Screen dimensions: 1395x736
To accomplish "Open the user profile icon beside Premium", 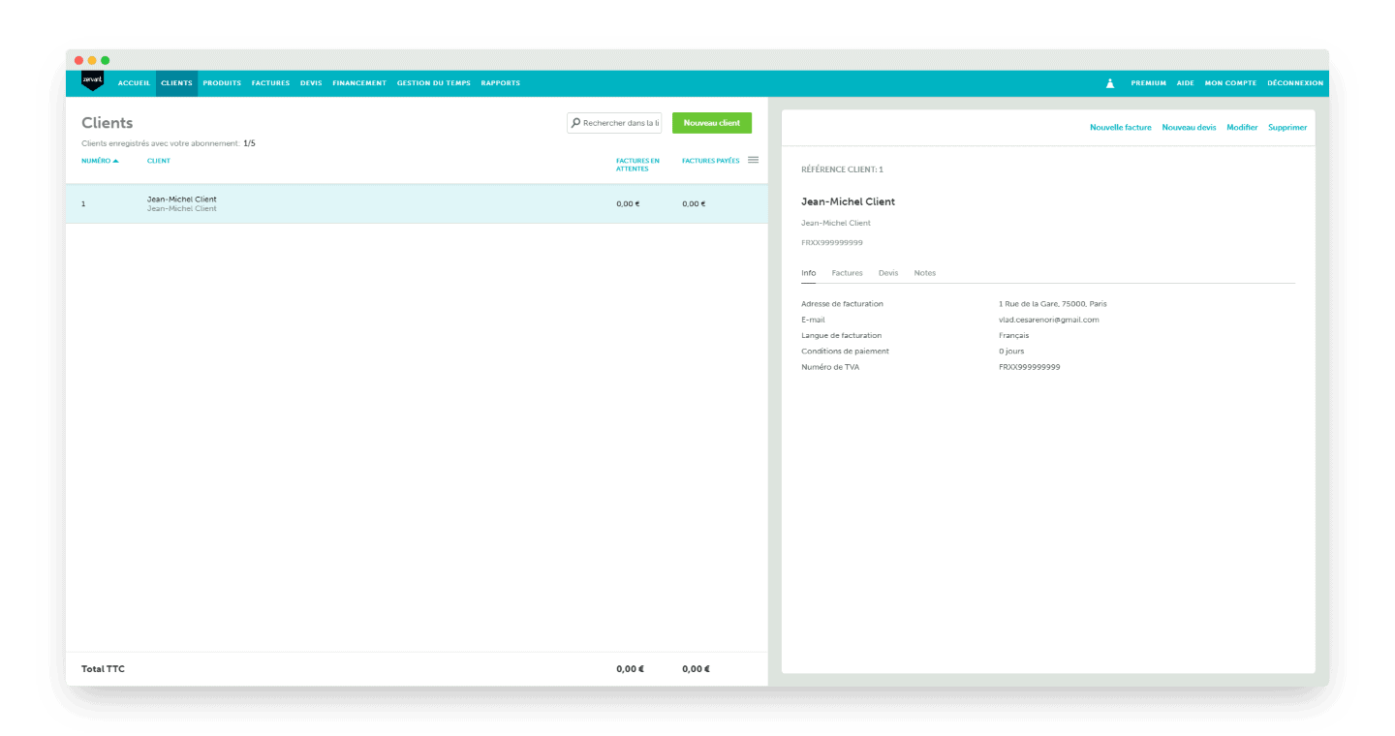I will point(1110,83).
